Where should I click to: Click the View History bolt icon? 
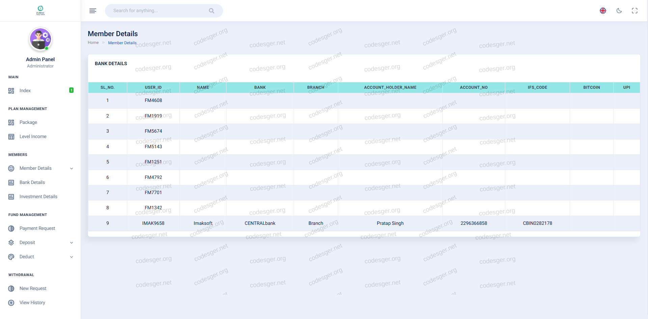11,303
